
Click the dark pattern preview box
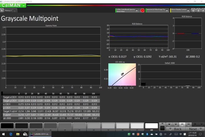coord(162,128)
